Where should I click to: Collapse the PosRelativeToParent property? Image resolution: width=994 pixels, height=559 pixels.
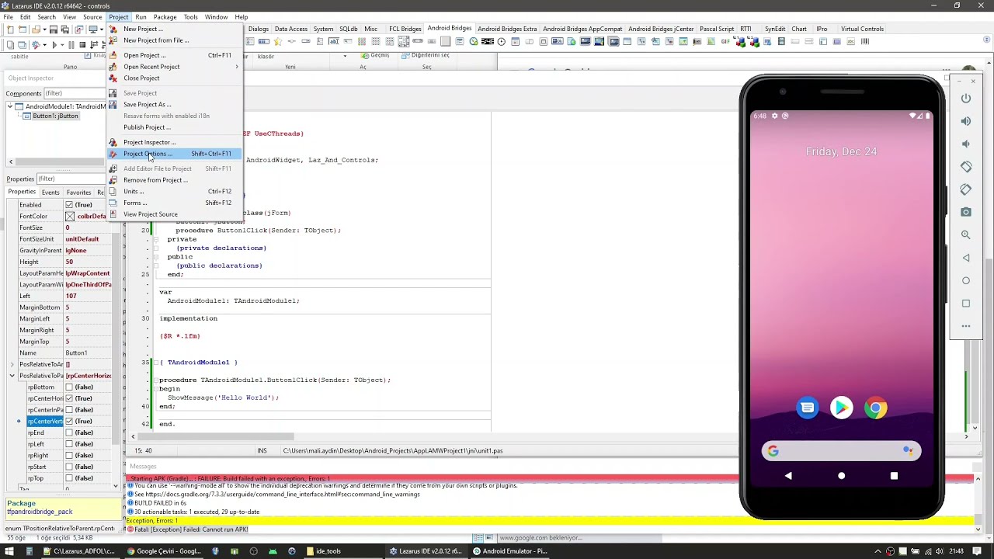12,376
